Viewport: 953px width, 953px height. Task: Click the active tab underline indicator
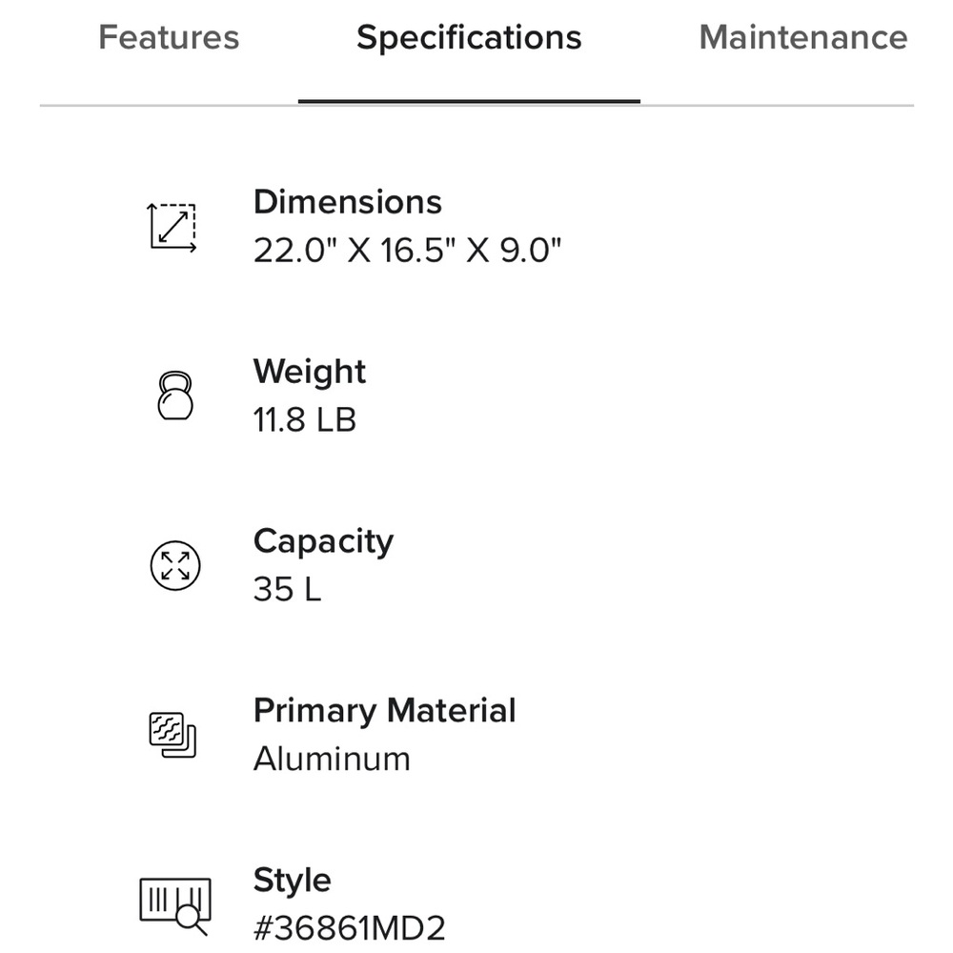coord(469,100)
